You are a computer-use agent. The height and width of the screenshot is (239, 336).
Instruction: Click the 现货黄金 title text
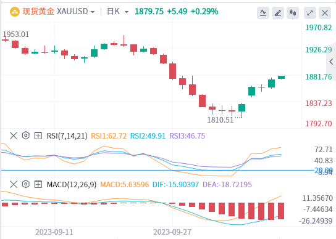(38, 12)
